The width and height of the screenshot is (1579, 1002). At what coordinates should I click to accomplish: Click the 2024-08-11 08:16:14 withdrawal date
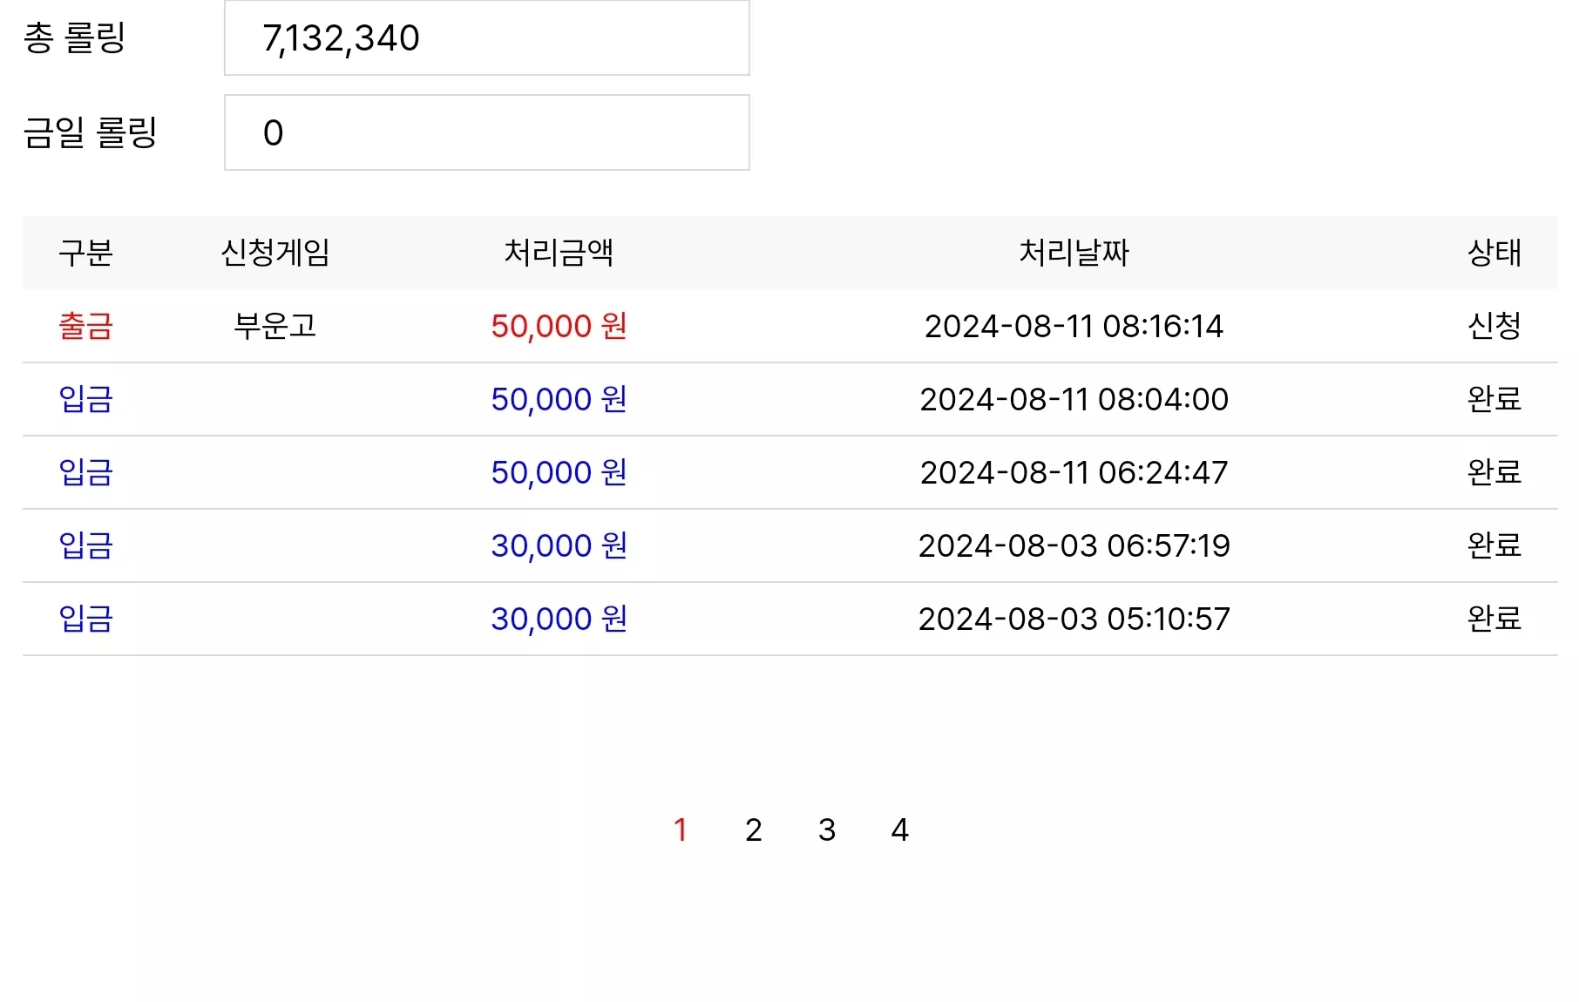1074,326
